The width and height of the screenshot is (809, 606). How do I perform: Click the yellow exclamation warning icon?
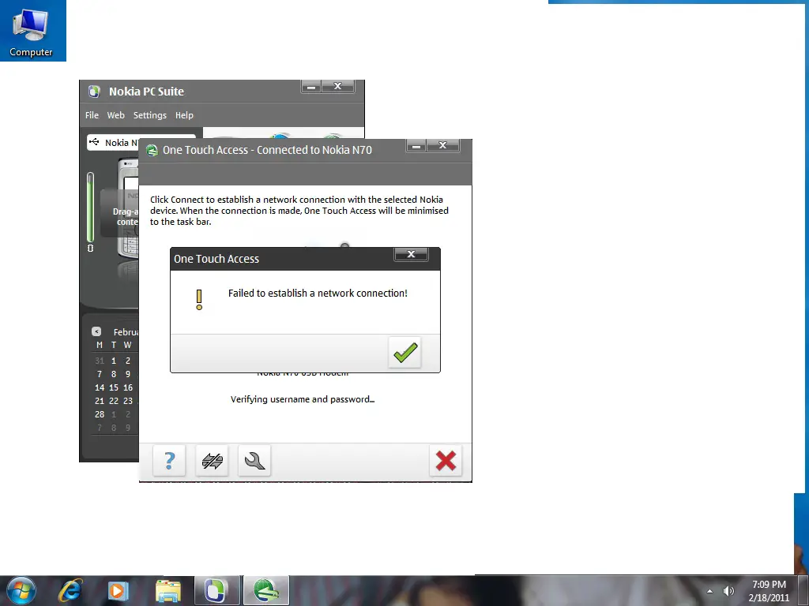tap(199, 299)
